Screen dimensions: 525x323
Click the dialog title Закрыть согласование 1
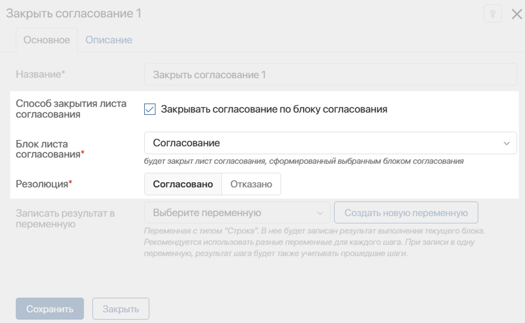point(74,14)
